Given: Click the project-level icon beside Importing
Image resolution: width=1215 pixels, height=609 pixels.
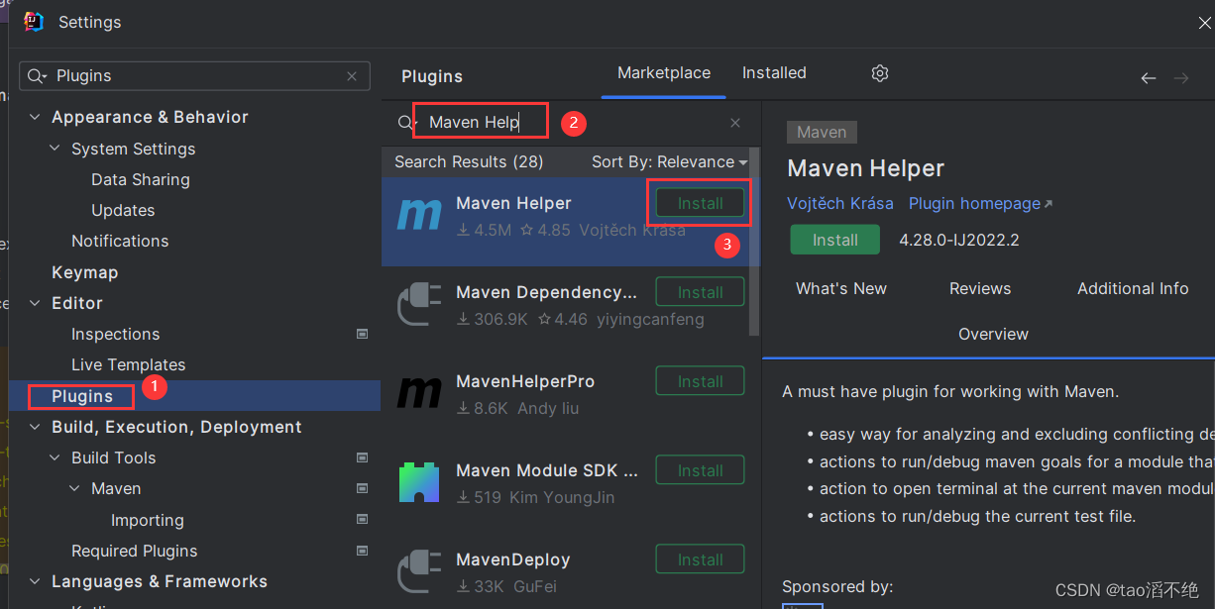Looking at the screenshot, I should pos(363,520).
